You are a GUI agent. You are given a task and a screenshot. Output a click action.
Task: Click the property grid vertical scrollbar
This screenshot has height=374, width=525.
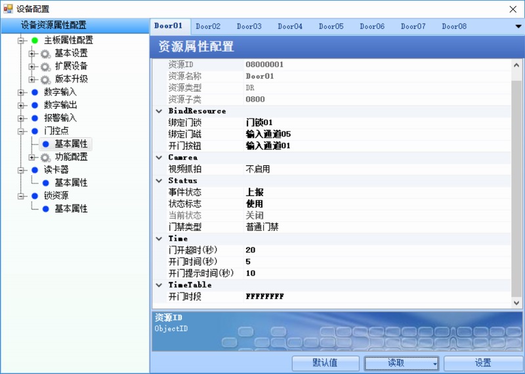517,184
